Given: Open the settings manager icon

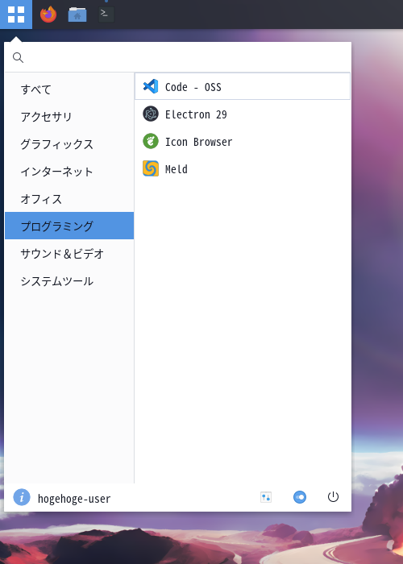Looking at the screenshot, I should point(266,497).
